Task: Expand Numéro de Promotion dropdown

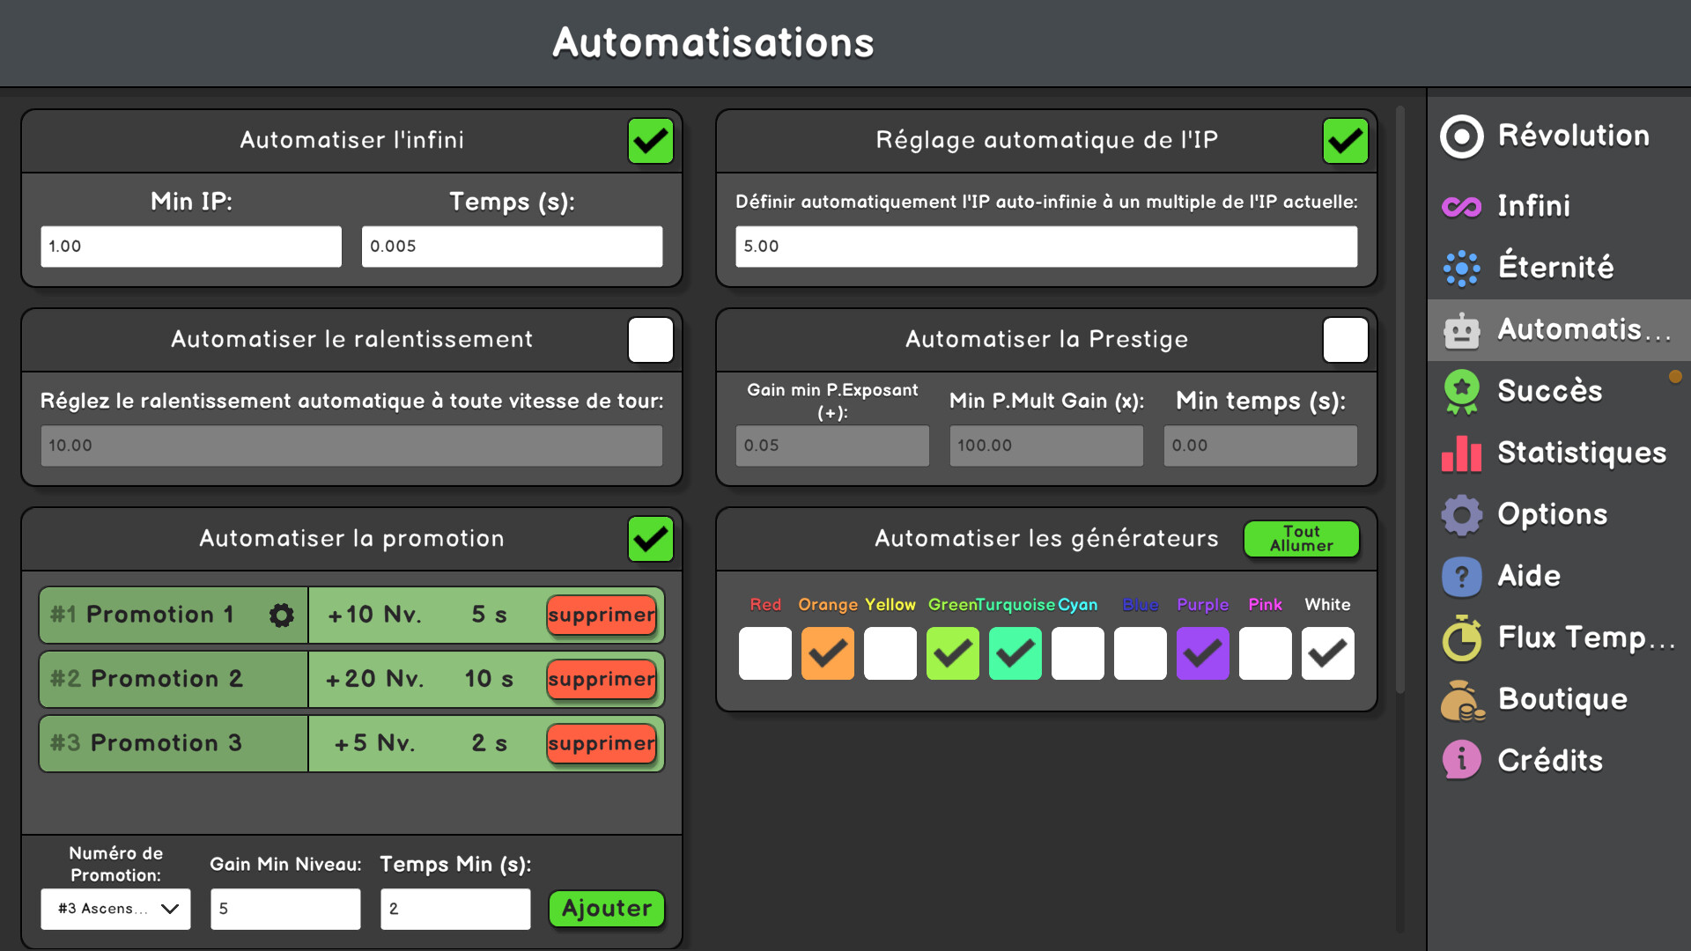Action: 115,909
